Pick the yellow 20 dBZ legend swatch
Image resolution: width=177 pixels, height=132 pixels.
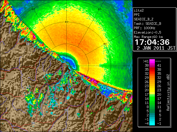pos(152,90)
